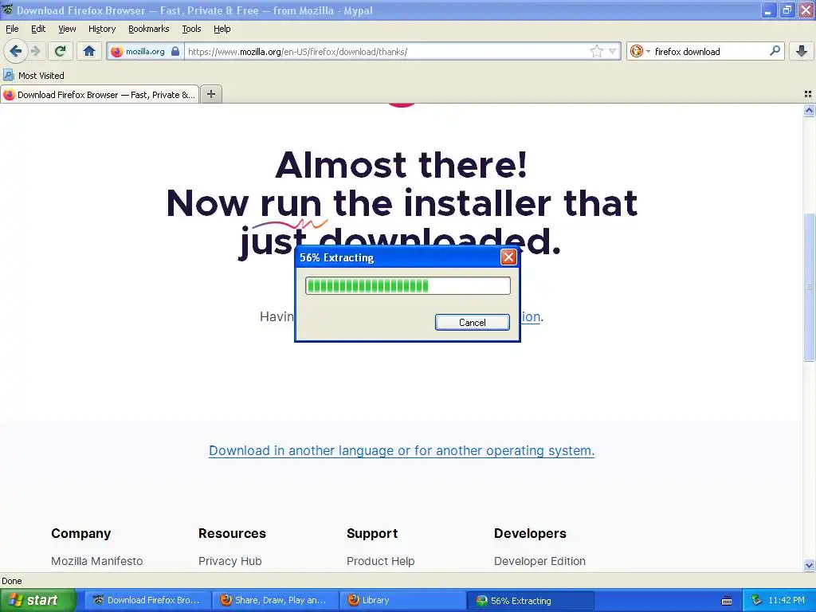Click the 'Company' footer heading
This screenshot has height=612, width=816.
tap(80, 533)
